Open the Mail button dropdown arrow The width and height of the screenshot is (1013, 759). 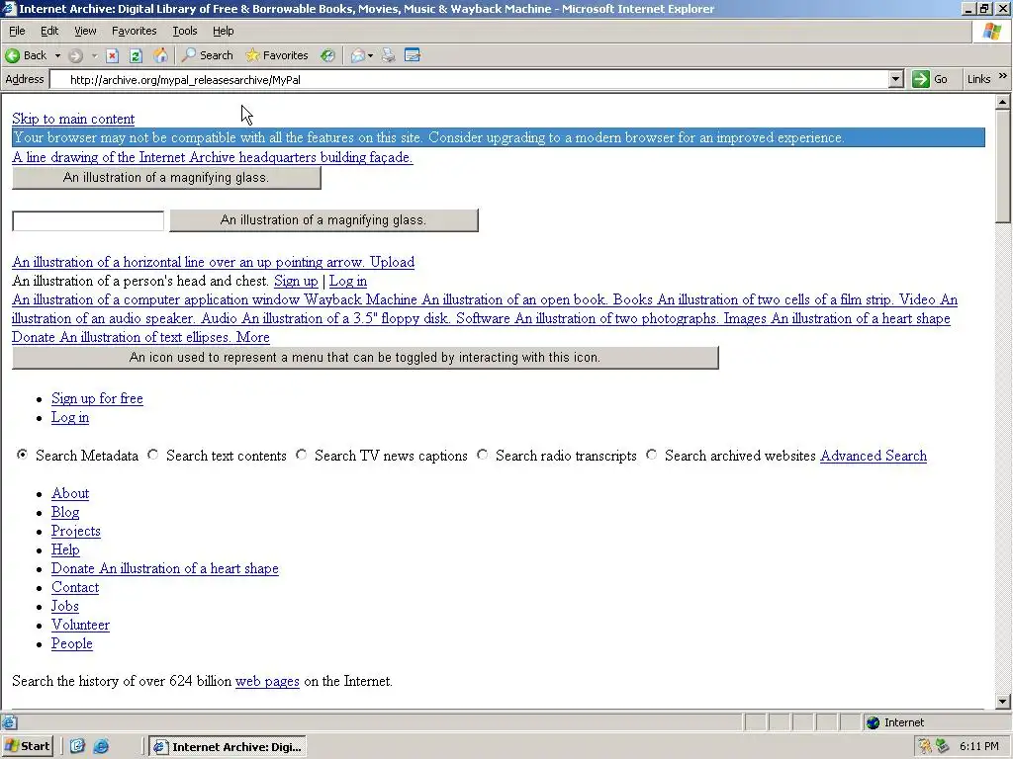(x=370, y=55)
